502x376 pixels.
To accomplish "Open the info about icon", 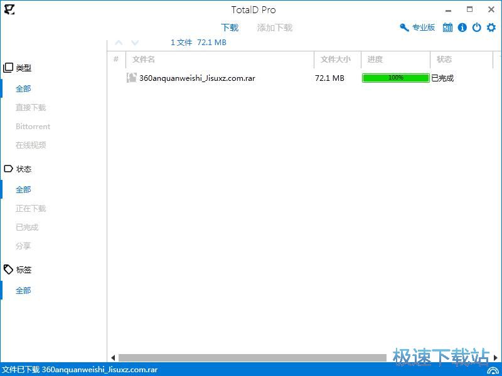I will [462, 28].
